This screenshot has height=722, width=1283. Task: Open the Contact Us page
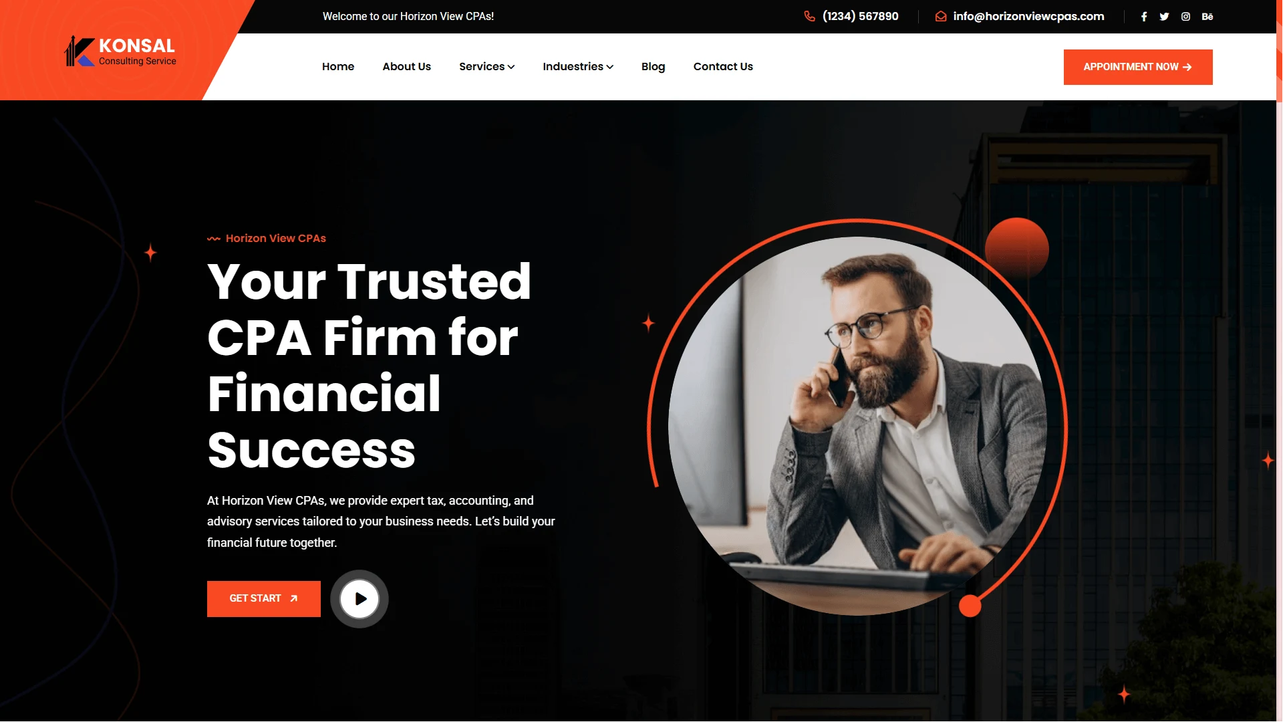point(723,66)
